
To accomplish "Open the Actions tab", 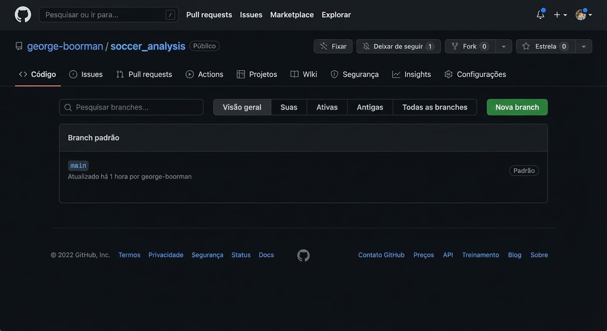I will pyautogui.click(x=204, y=75).
